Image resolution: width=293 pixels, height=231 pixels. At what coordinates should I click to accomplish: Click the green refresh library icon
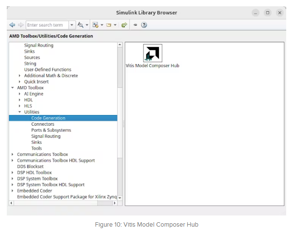[124, 25]
